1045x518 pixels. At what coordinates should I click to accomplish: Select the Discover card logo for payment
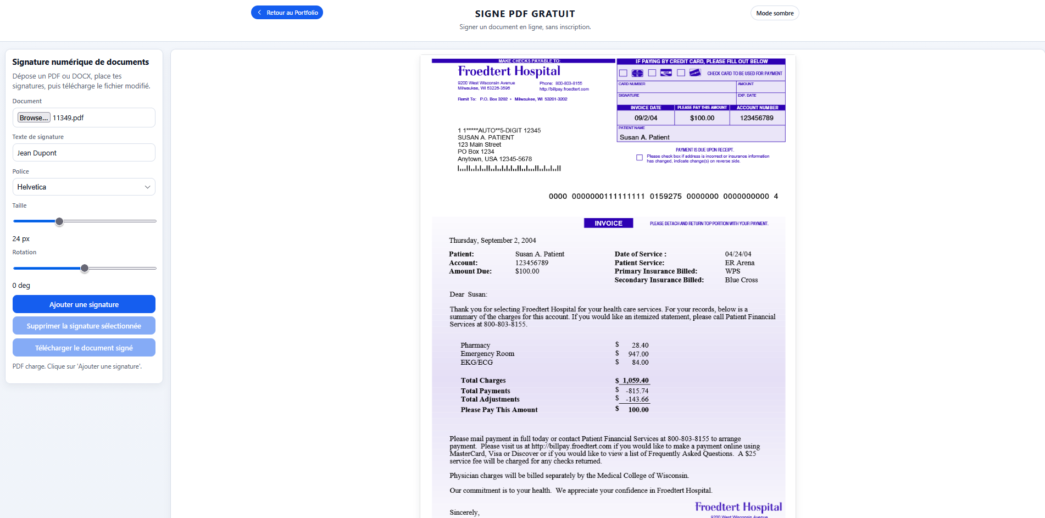click(x=695, y=73)
